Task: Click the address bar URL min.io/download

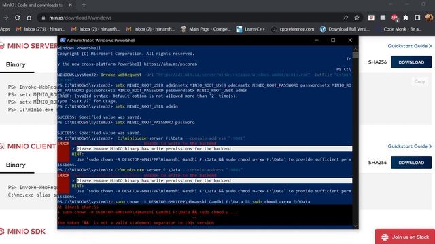Action: (80, 18)
